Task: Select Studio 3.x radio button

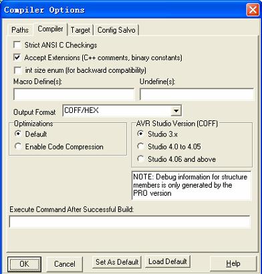Action: click(140, 134)
